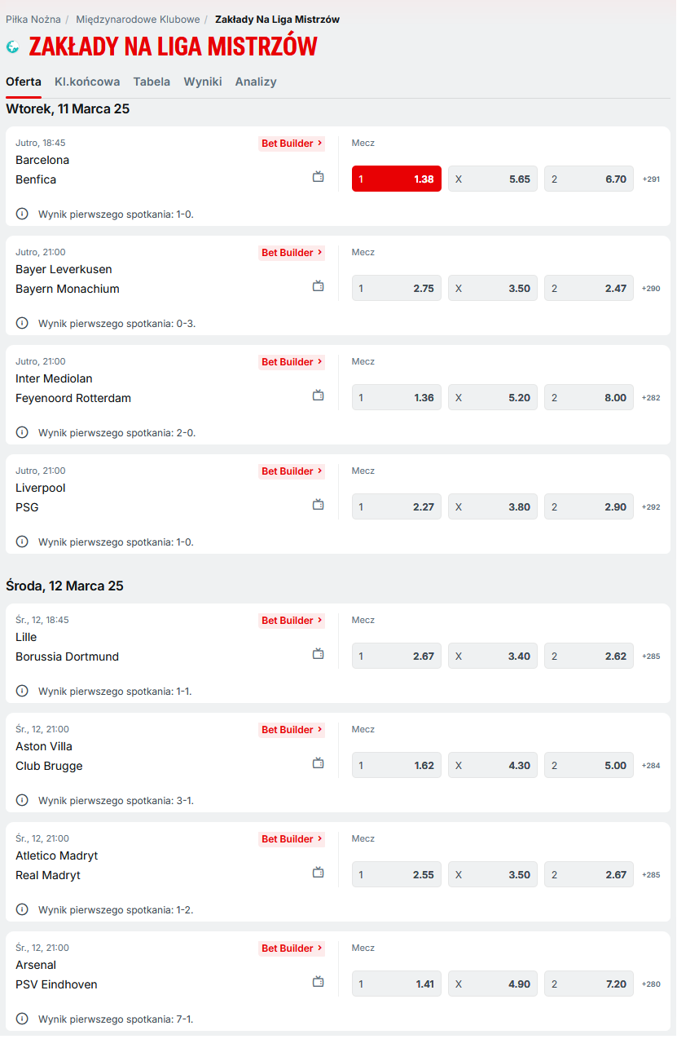The height and width of the screenshot is (1039, 677).
Task: Click the TV icon for Liverpool–PSG match
Action: pos(319,504)
